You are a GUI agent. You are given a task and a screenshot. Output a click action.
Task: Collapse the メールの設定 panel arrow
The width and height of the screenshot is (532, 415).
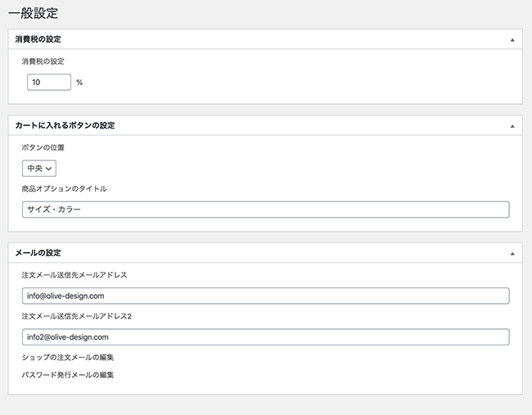[x=512, y=254]
